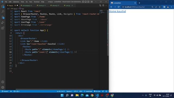The height and width of the screenshot is (98, 174).
Task: Open the Terminal menu
Action: tap(37, 2)
